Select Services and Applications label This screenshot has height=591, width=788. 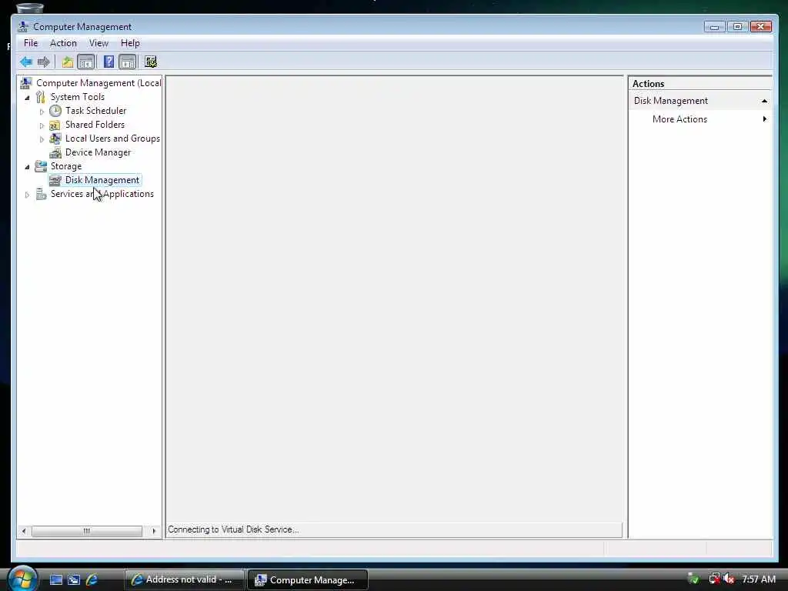tap(102, 194)
